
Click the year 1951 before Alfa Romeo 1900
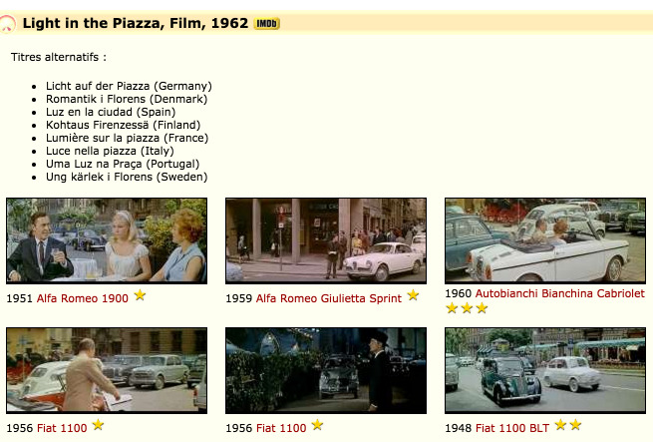[19, 298]
